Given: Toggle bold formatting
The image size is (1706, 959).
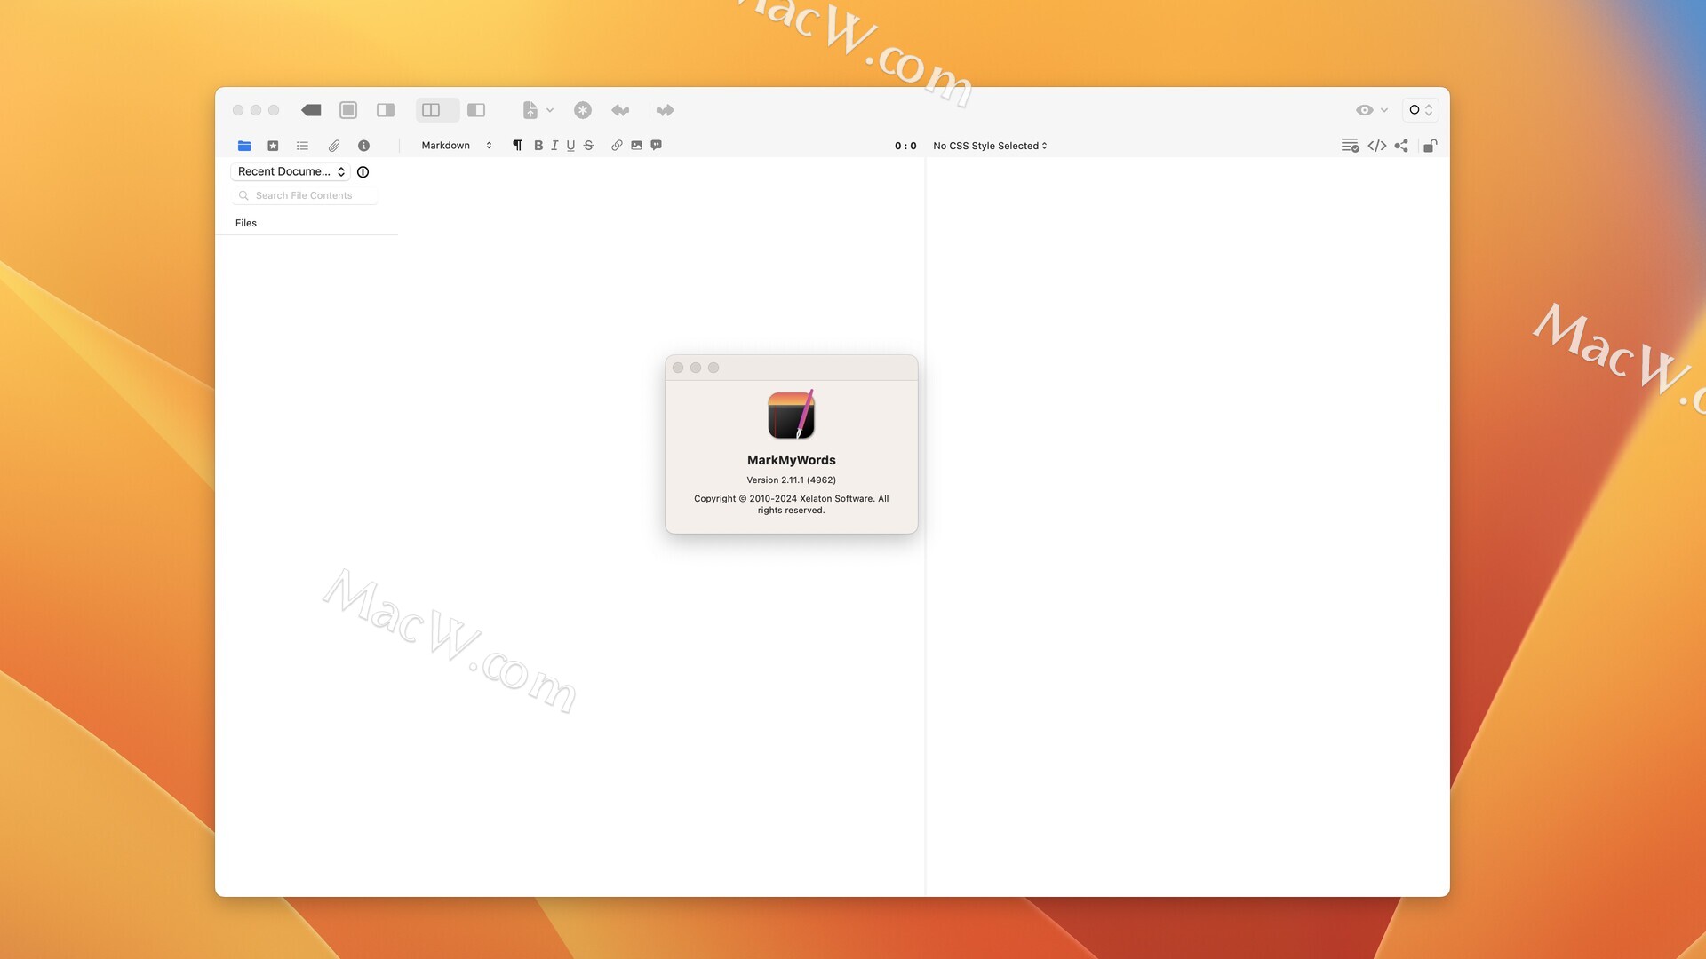Looking at the screenshot, I should [x=538, y=146].
